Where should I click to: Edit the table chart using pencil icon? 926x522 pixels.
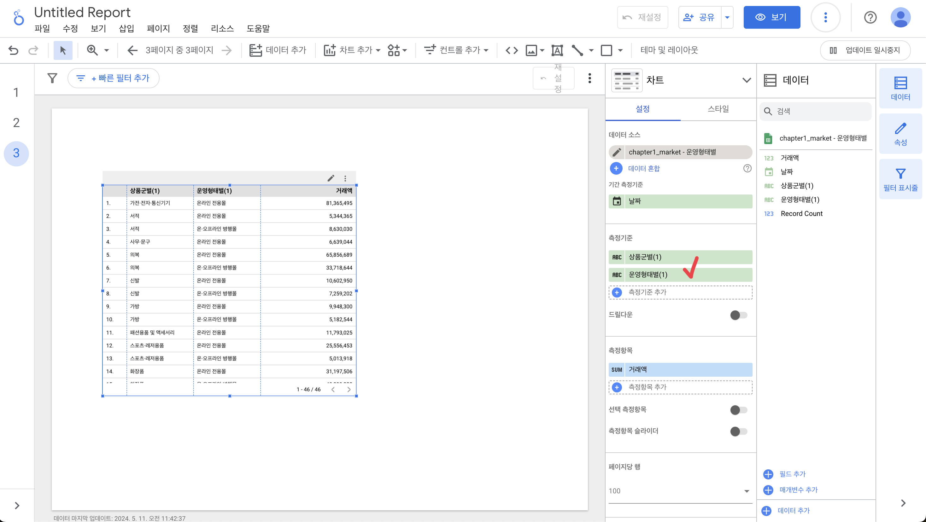pos(331,178)
